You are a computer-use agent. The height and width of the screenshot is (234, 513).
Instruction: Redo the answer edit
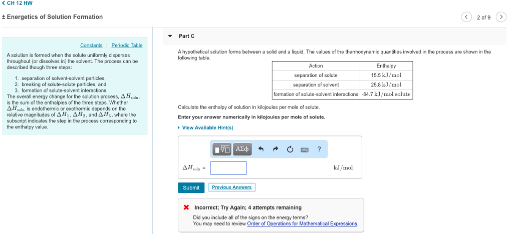(276, 149)
